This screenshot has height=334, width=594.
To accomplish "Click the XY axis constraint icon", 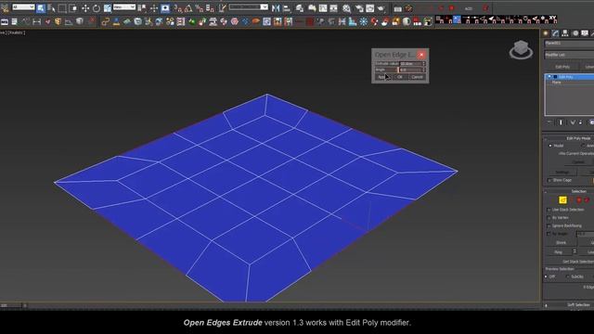I will click(553, 19).
